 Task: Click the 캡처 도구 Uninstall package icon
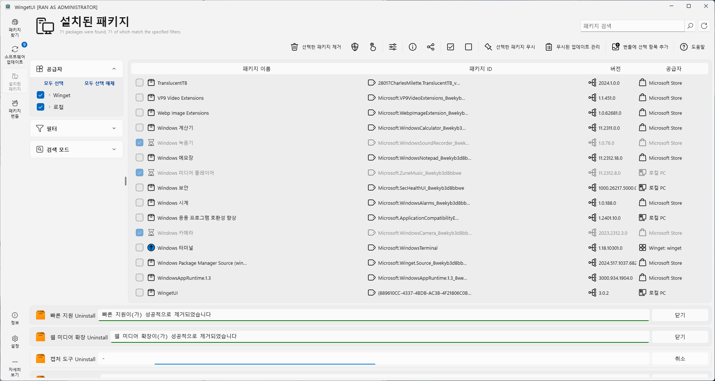pyautogui.click(x=41, y=358)
